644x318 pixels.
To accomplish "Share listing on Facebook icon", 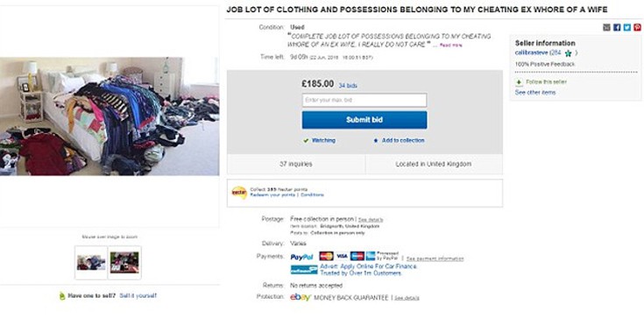I will click(617, 27).
